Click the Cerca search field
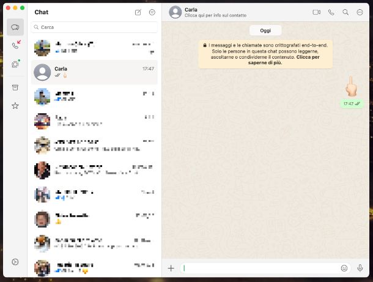The width and height of the screenshot is (373, 282). tap(95, 28)
